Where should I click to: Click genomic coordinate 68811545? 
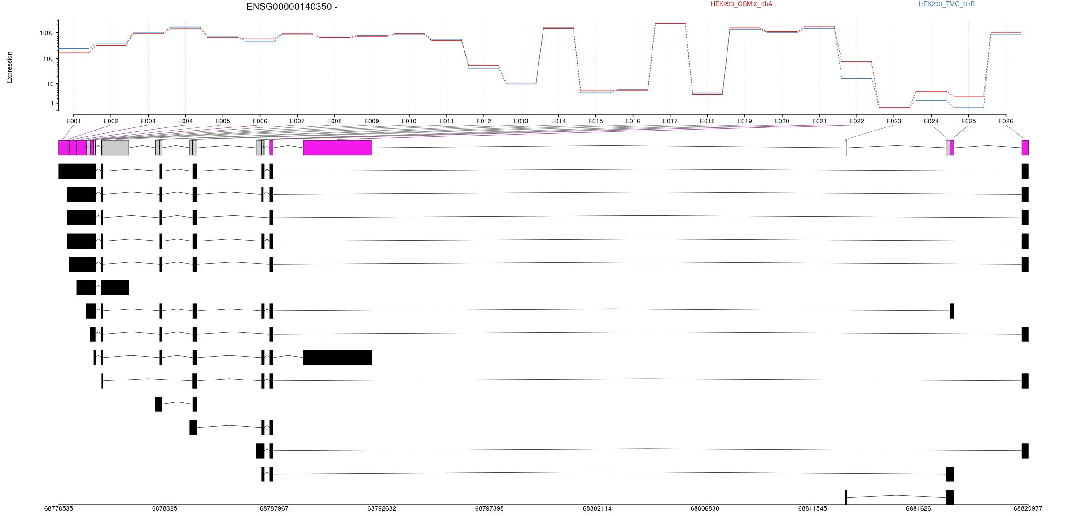tap(813, 508)
